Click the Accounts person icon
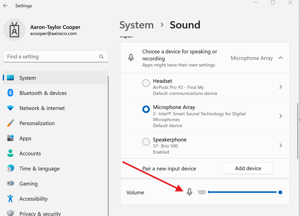Screen dimensions: 300x216 10,153
